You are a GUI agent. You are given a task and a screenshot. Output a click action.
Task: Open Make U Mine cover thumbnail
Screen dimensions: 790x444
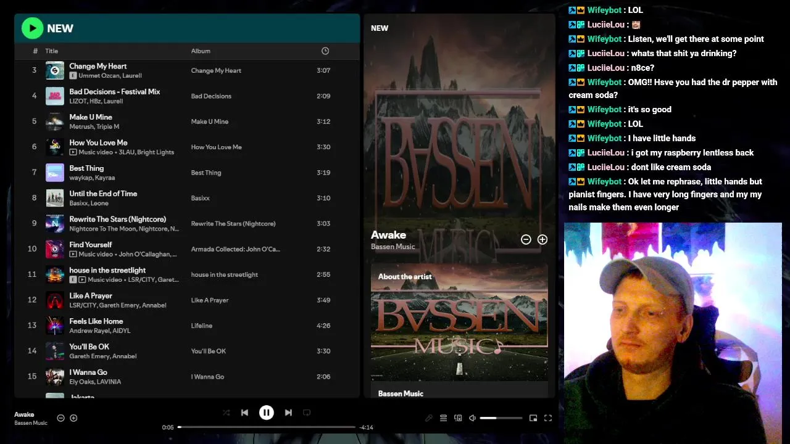(x=55, y=121)
